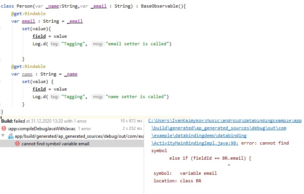Select the app/build/generated/ap_generated_sources file row
This screenshot has height=194, width=304.
tap(72, 136)
